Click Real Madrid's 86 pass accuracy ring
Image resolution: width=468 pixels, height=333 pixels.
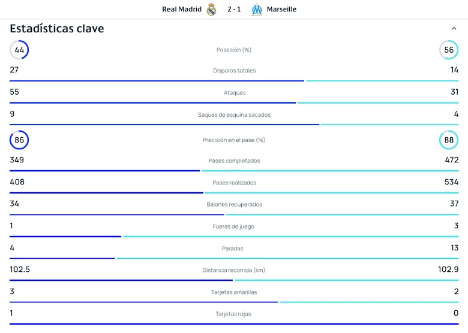tap(19, 140)
